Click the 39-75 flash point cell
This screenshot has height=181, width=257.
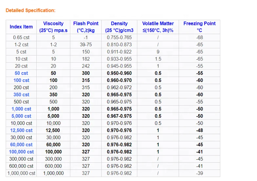[86, 45]
